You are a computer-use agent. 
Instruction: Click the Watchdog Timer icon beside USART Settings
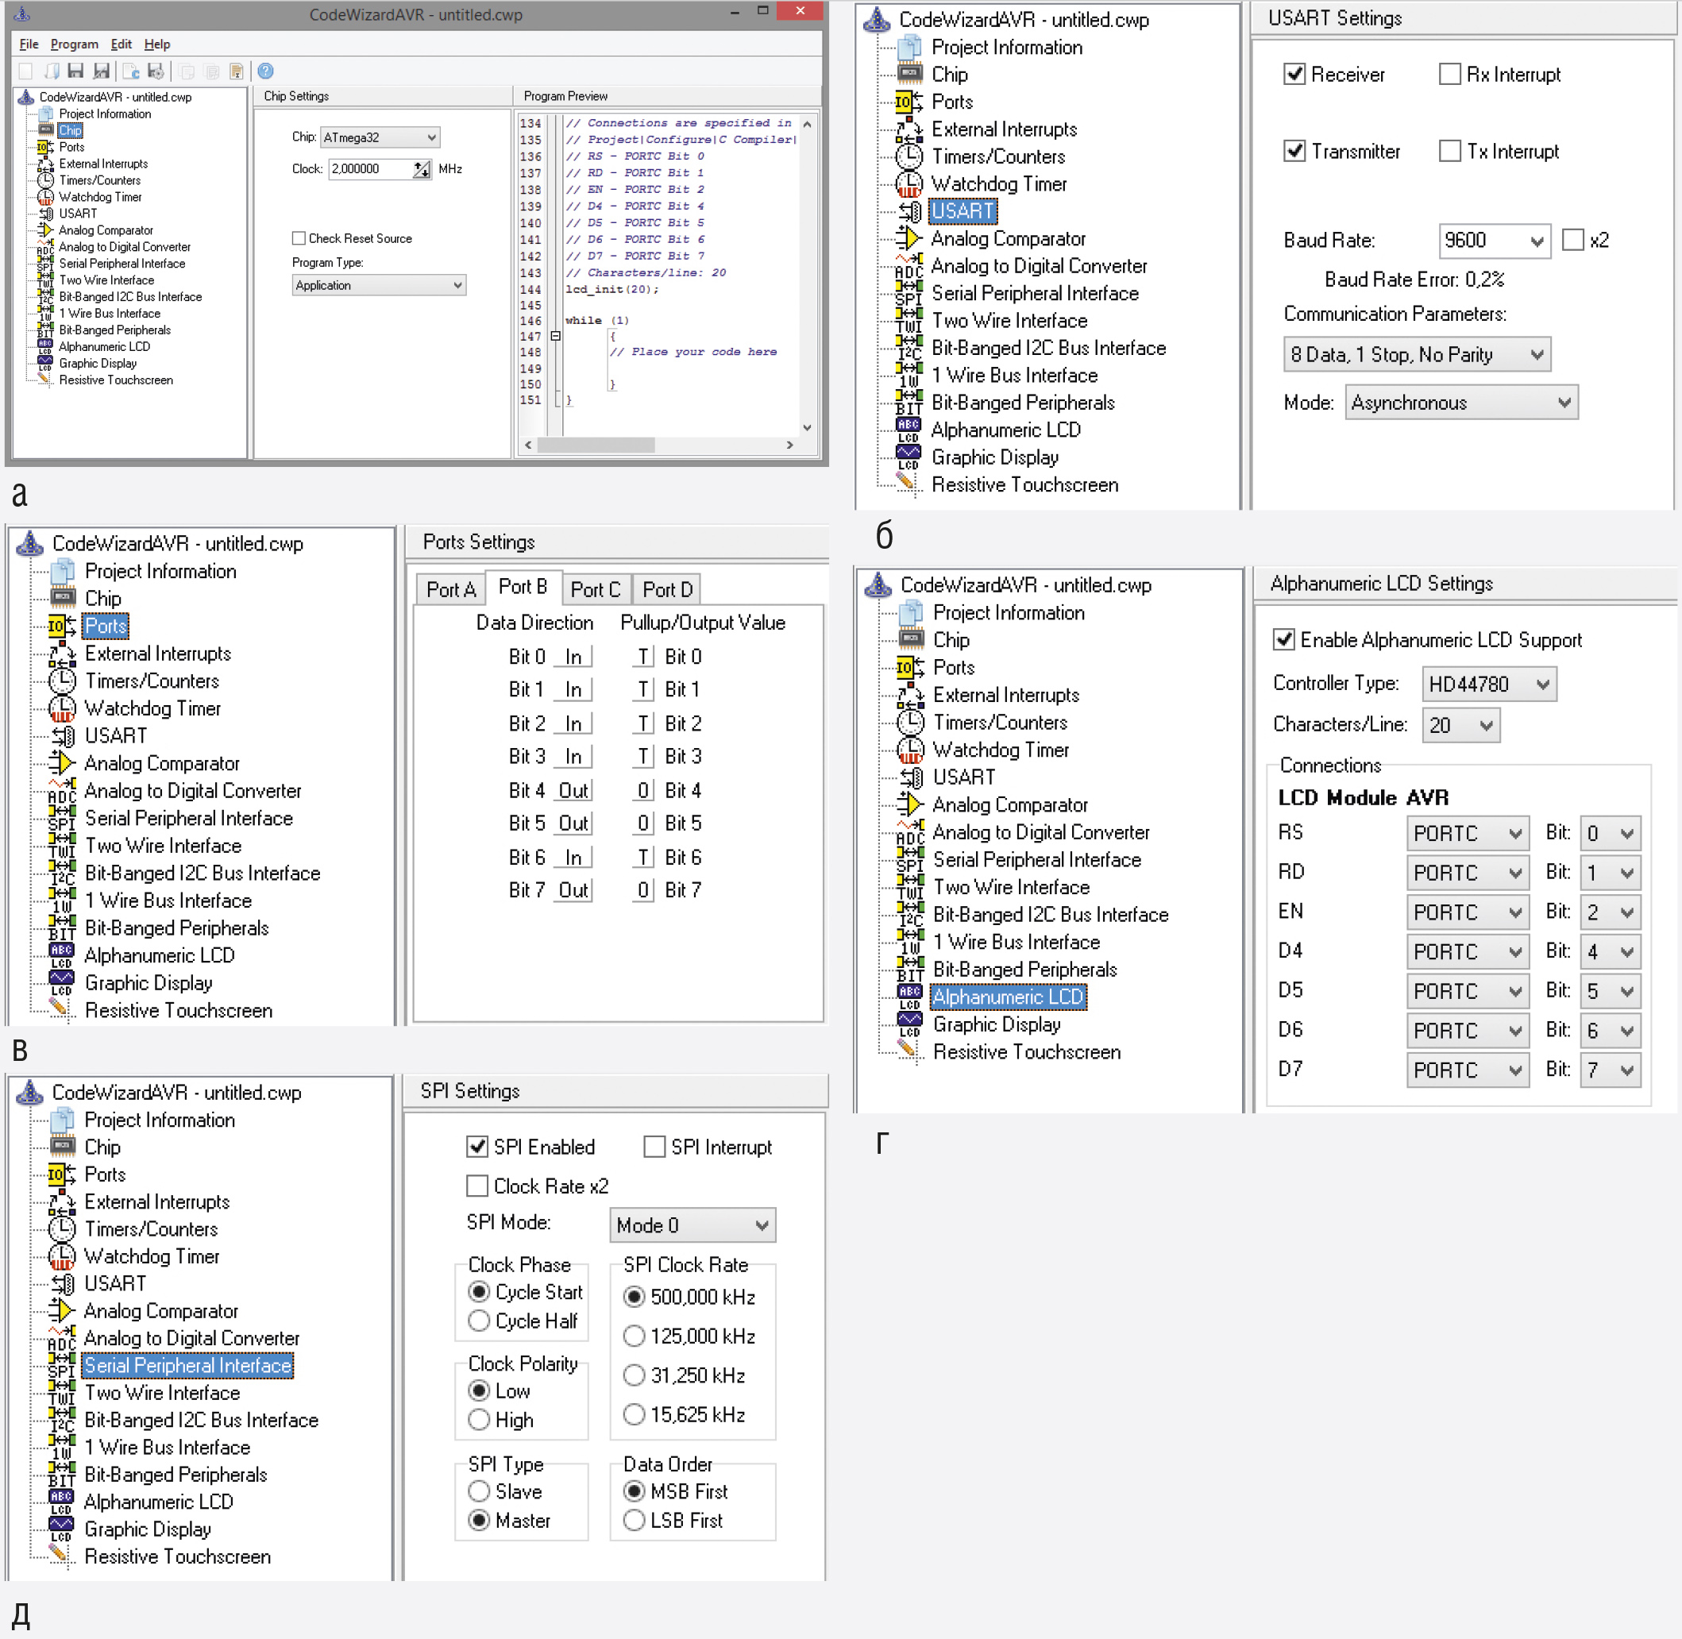pos(909,184)
